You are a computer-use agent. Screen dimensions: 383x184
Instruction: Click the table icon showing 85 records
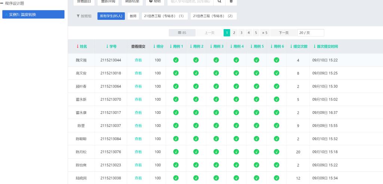pyautogui.click(x=182, y=33)
